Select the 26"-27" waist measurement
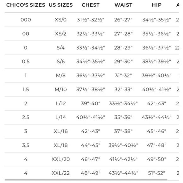Screen dimensions: 183x183 pos(123,20)
